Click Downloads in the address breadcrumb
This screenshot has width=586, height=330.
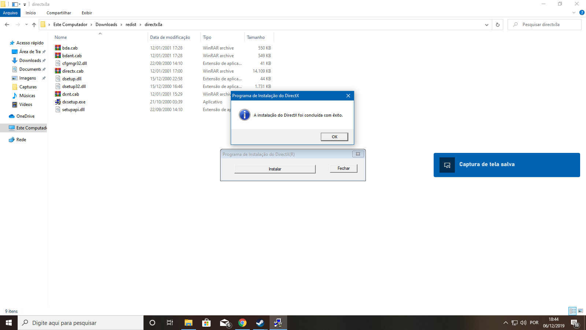pos(106,25)
